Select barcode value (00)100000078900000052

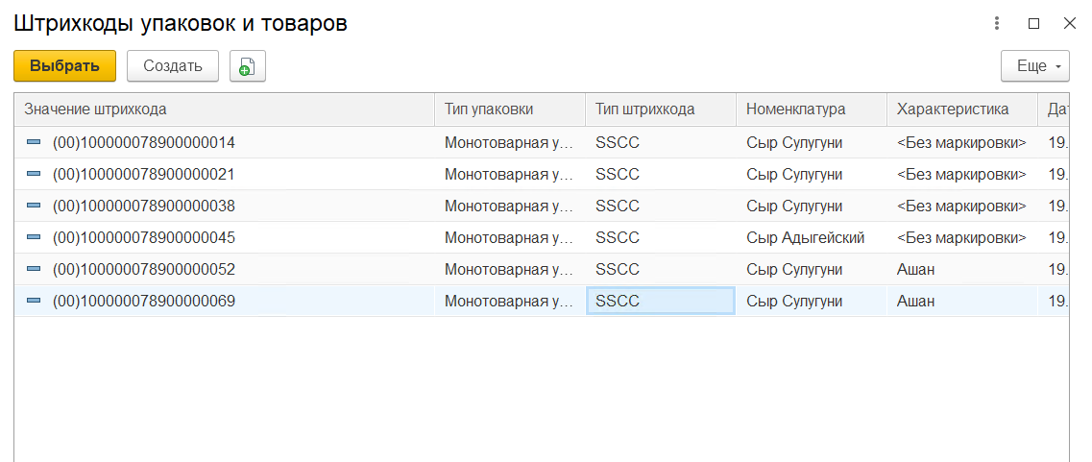[144, 269]
